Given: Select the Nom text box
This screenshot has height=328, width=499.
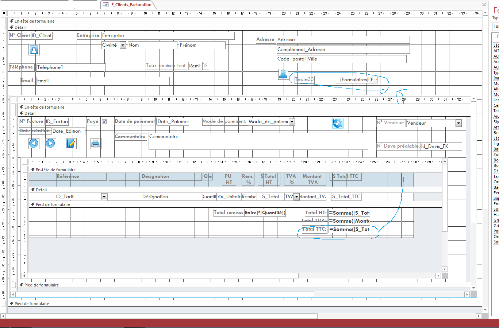Looking at the screenshot, I should [153, 45].
